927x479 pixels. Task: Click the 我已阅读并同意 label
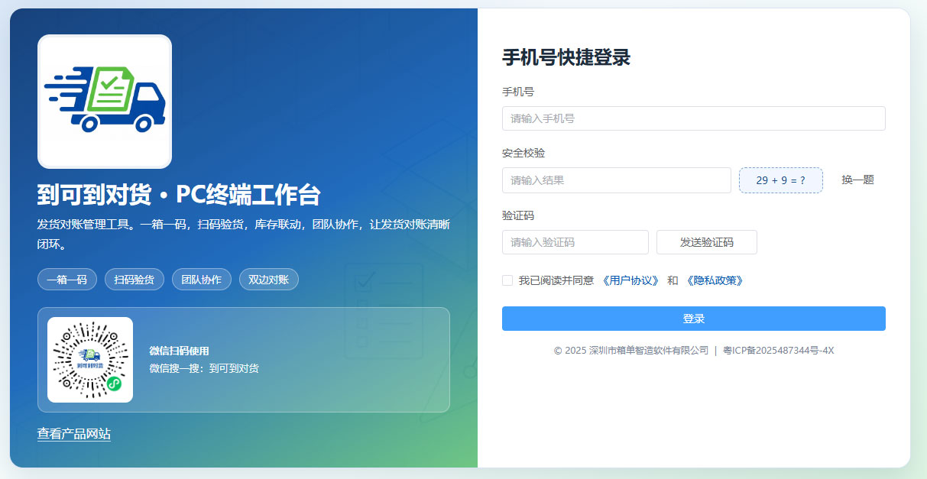point(556,280)
